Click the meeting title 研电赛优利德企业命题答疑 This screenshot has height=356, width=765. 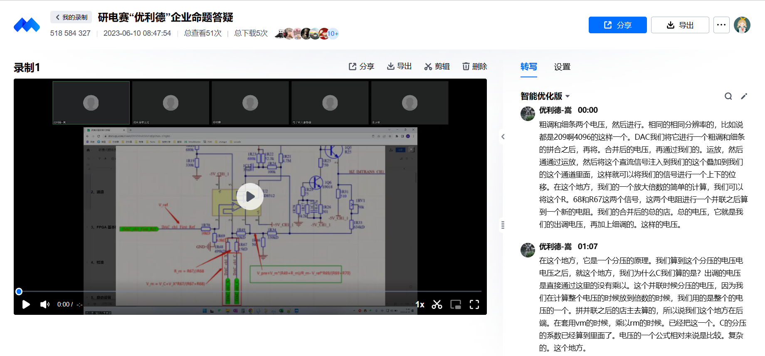[x=165, y=17]
